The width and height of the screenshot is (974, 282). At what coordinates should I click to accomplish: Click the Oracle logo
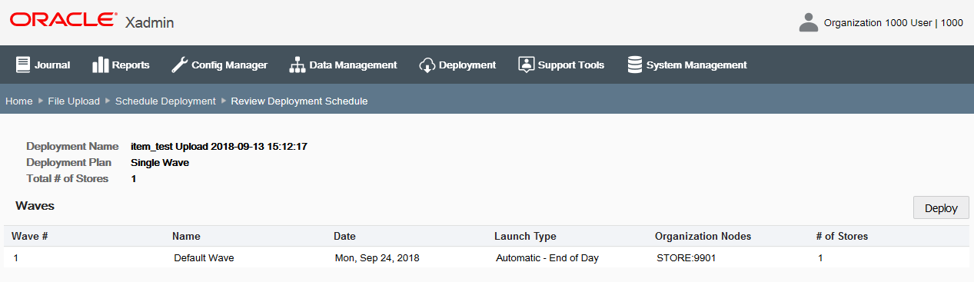coord(65,20)
